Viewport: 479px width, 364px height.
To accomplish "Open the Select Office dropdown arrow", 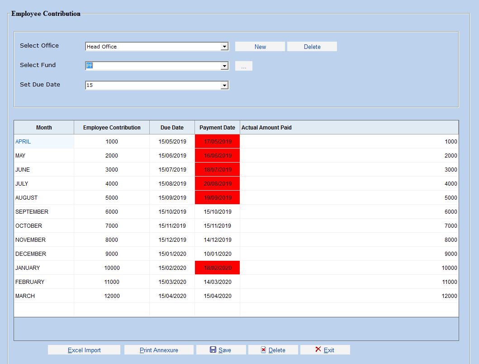I will [x=224, y=47].
